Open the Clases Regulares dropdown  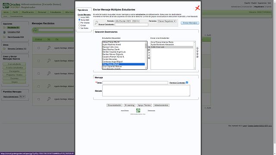(167, 21)
